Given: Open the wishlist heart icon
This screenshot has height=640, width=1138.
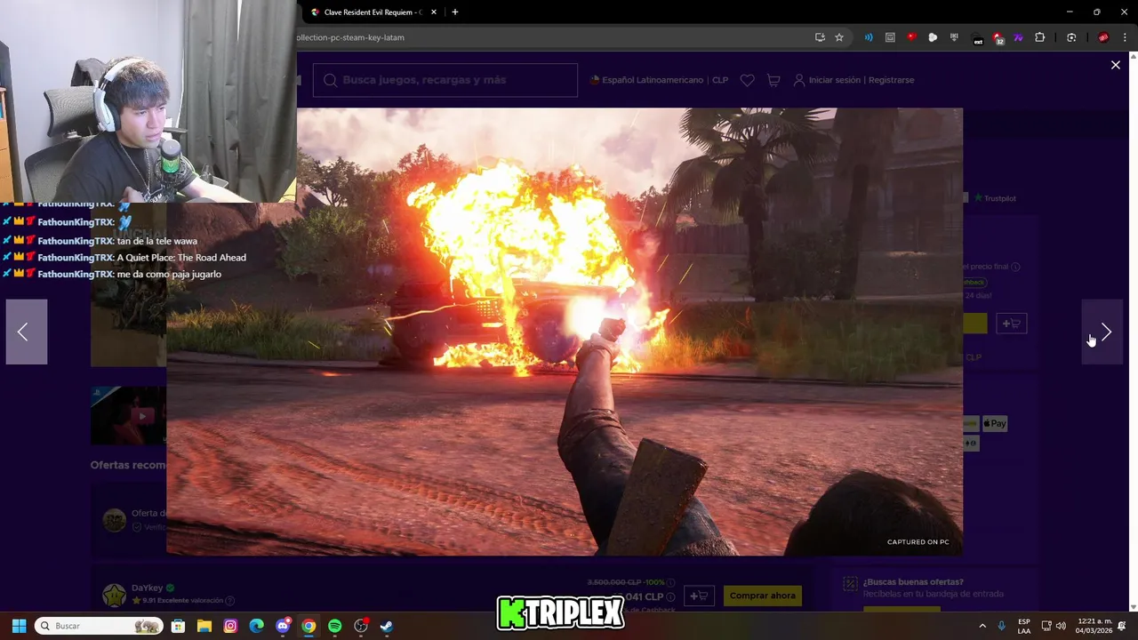Looking at the screenshot, I should point(748,80).
